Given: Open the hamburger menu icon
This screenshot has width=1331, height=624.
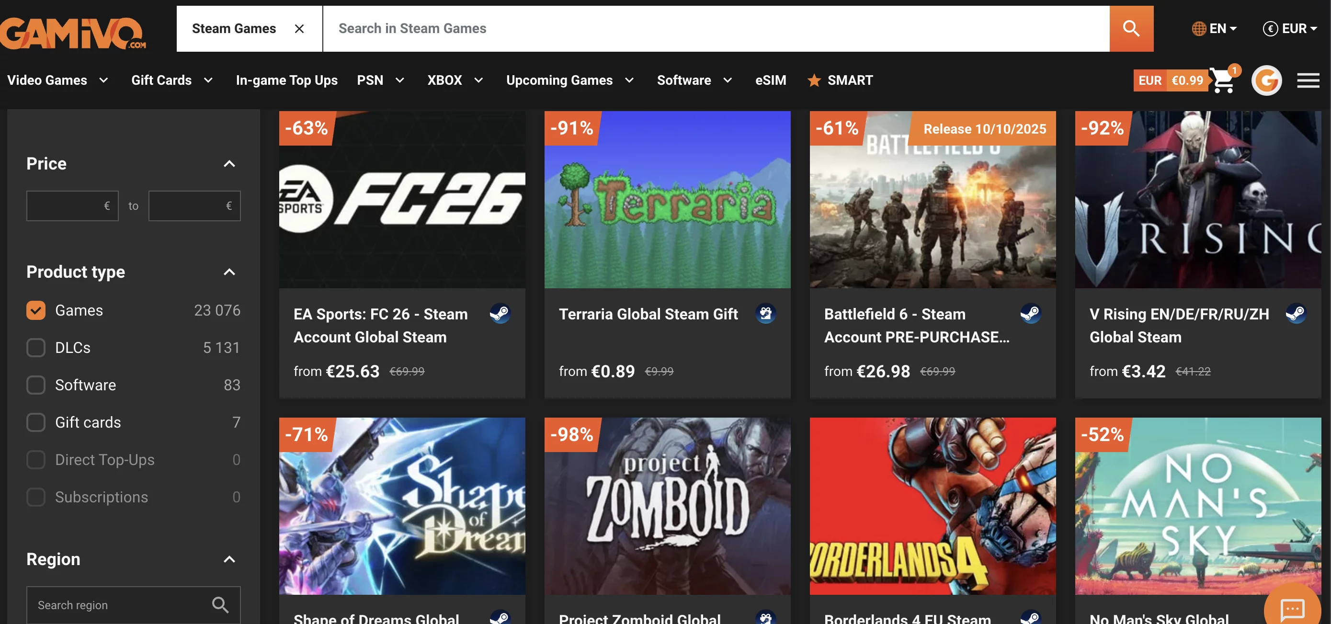Looking at the screenshot, I should [x=1308, y=80].
